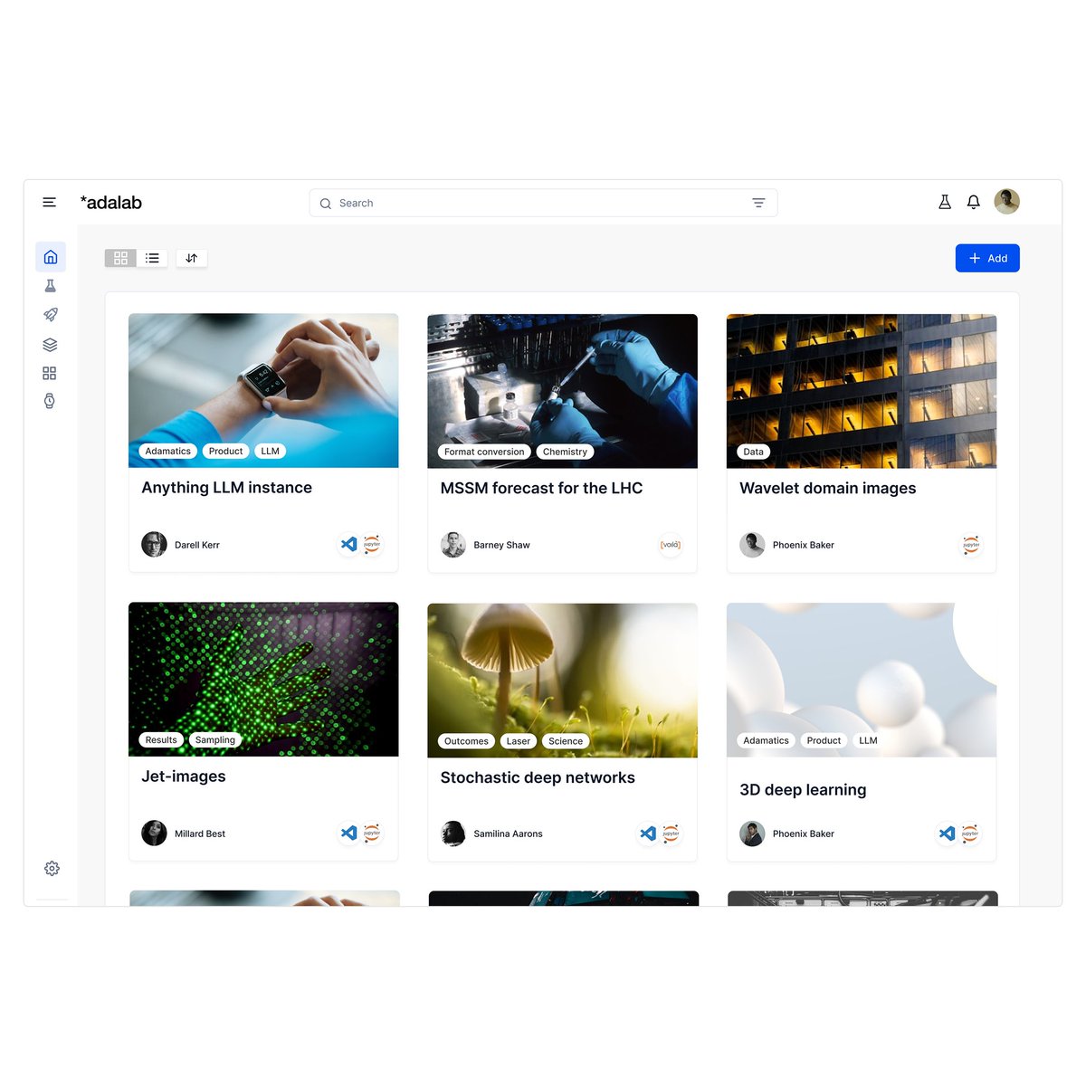Click Phoenix Baker name on 3D deep learning
This screenshot has height=1086, width=1086.
tap(804, 834)
